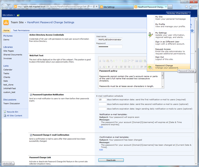Click Edit link under Notification e-mail template
Viewport: 199px width, 167px height.
click(x=101, y=127)
